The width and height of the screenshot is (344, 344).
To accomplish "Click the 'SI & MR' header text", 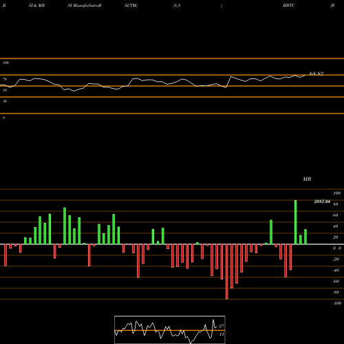I will tap(36, 6).
